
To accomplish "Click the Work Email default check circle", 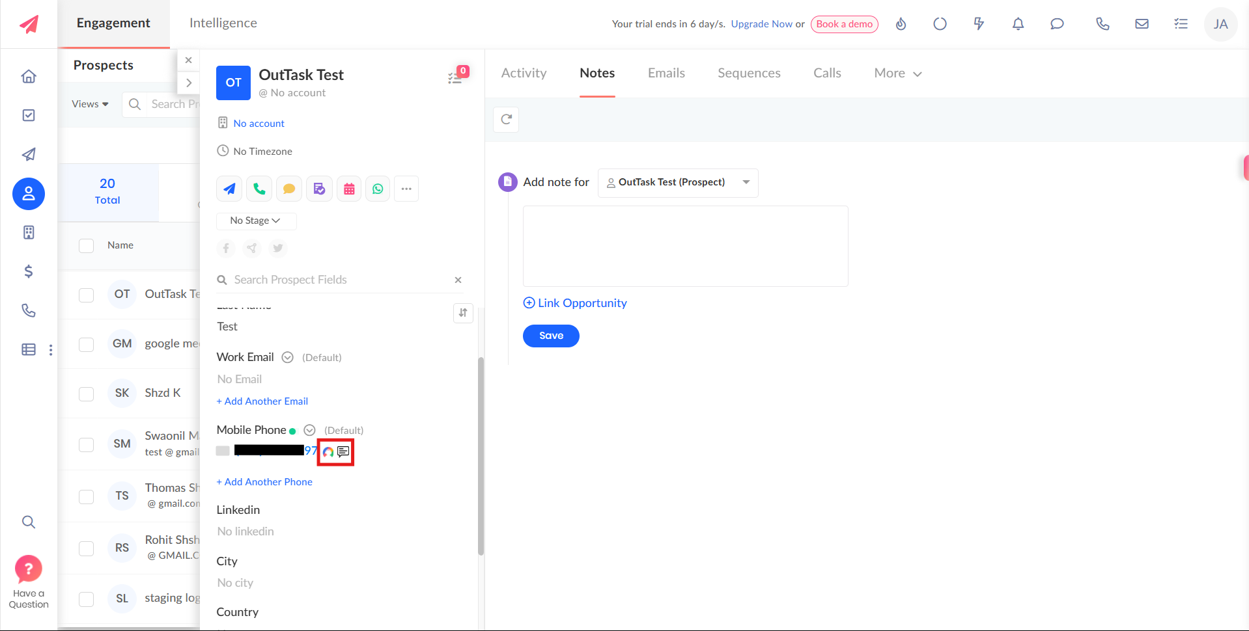I will point(287,357).
